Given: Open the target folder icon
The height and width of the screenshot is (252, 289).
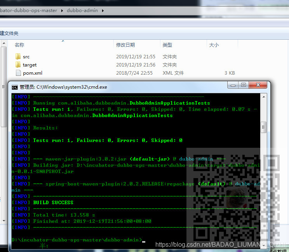Looking at the screenshot, I should (18, 65).
